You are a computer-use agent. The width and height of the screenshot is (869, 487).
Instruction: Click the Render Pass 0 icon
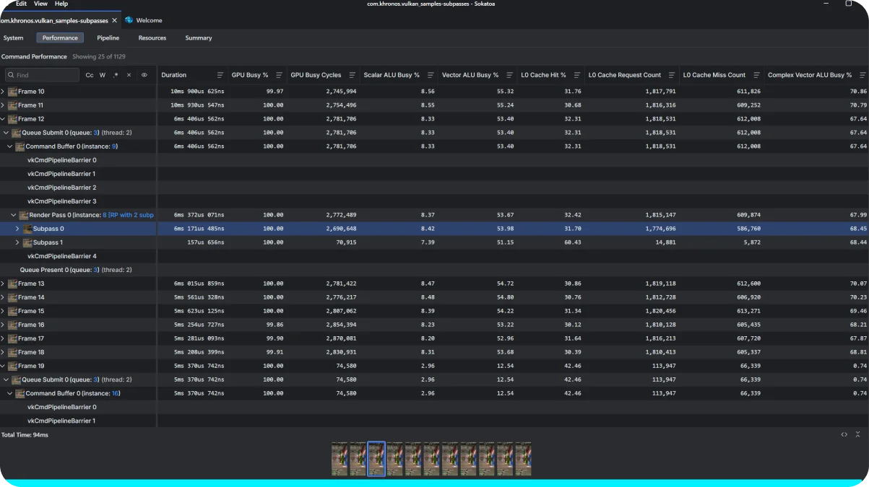25,214
